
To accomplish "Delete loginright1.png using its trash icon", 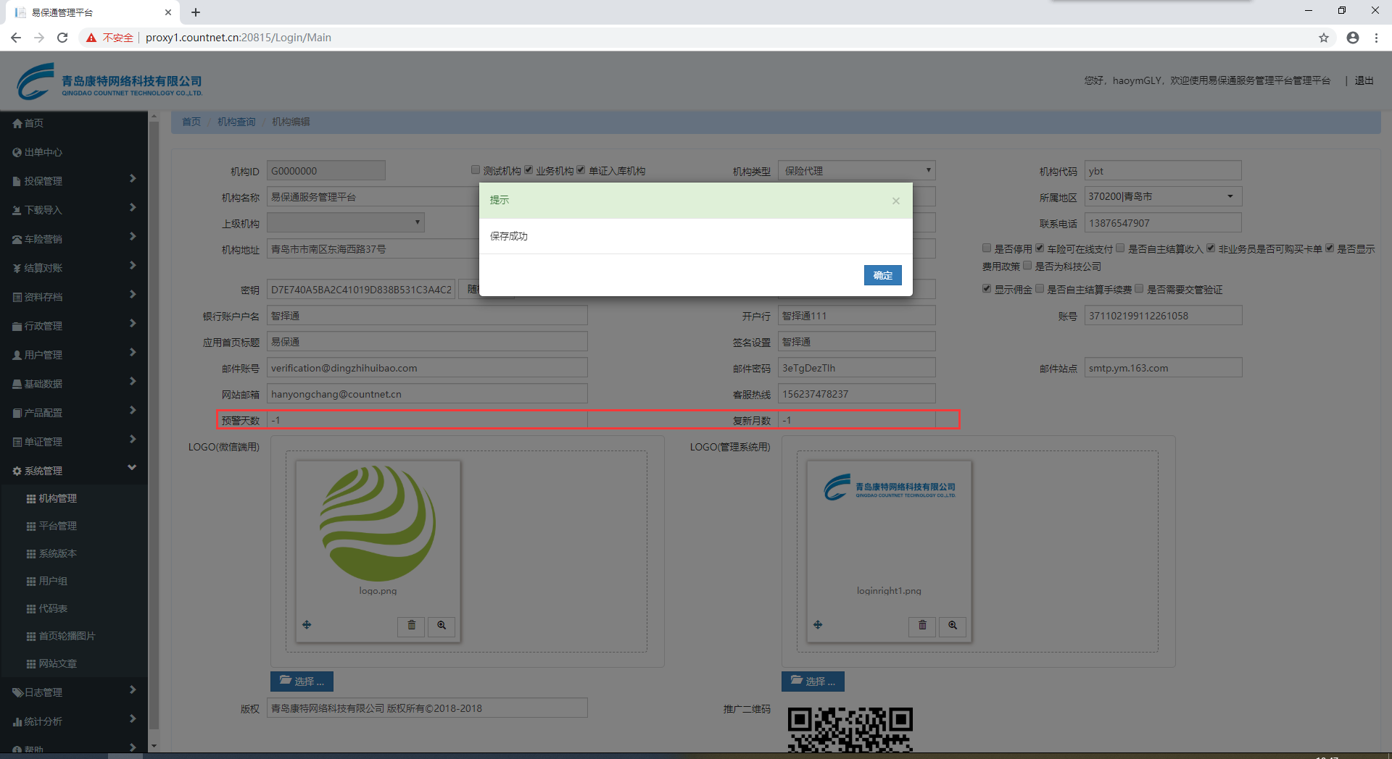I will click(922, 626).
